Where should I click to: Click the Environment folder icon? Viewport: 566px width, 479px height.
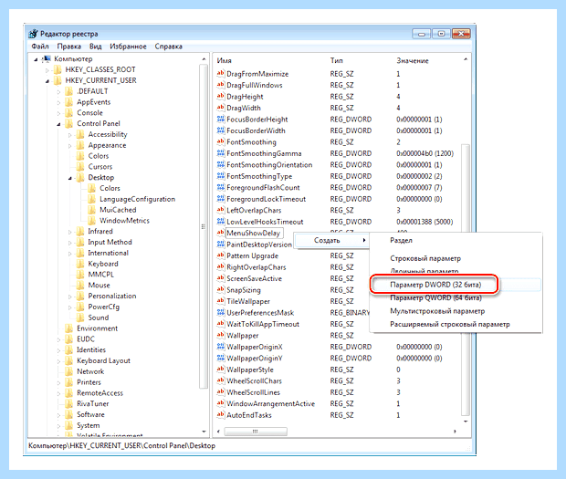click(x=69, y=328)
